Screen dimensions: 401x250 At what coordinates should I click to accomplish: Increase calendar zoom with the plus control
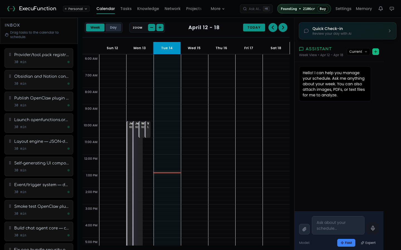coord(160,27)
